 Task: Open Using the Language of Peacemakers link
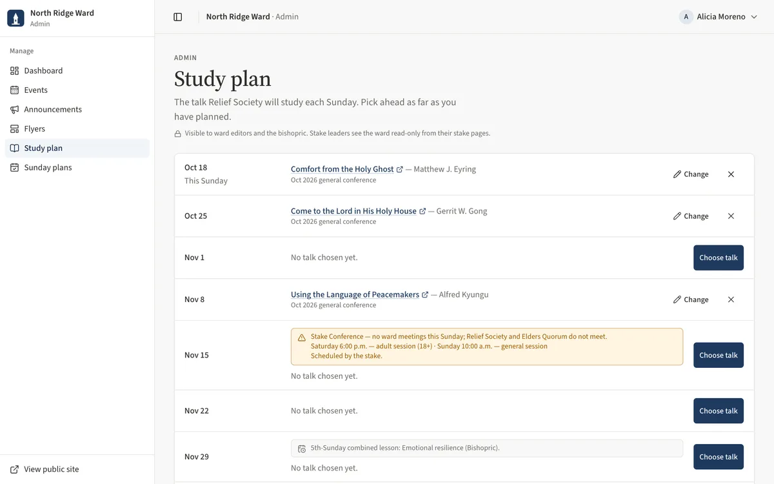(x=355, y=294)
